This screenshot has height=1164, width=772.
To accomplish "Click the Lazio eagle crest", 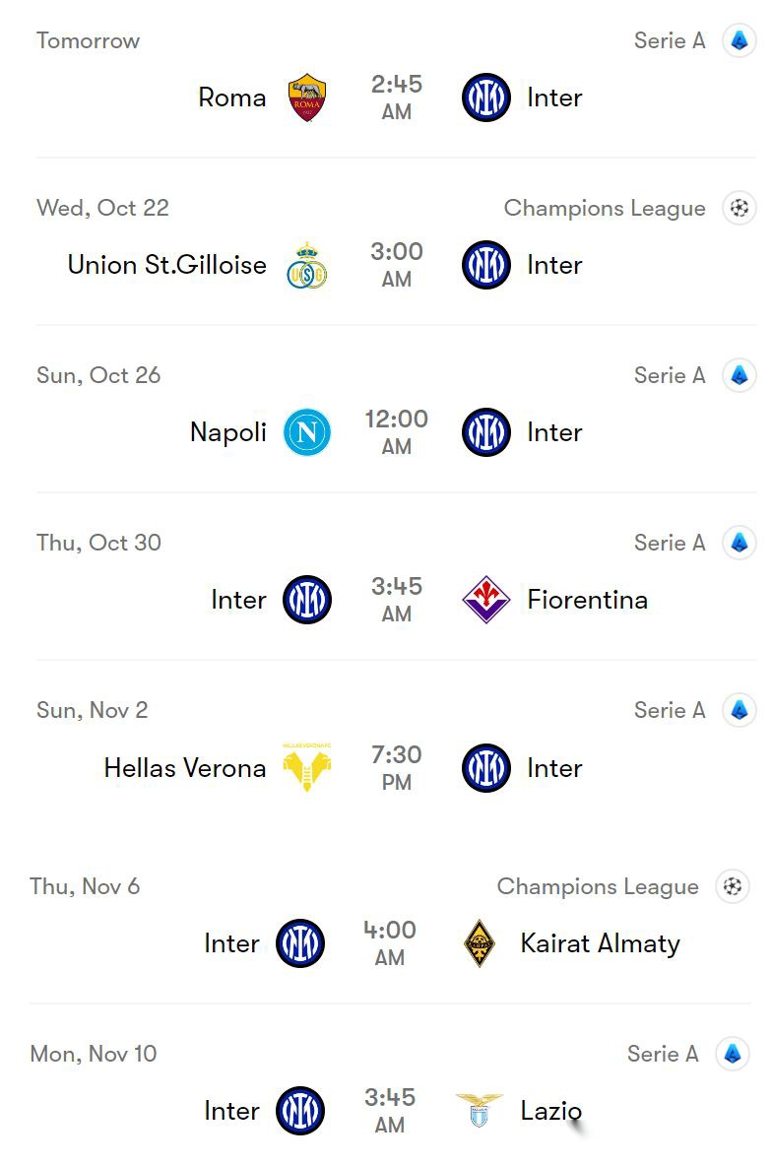I will [x=480, y=1111].
